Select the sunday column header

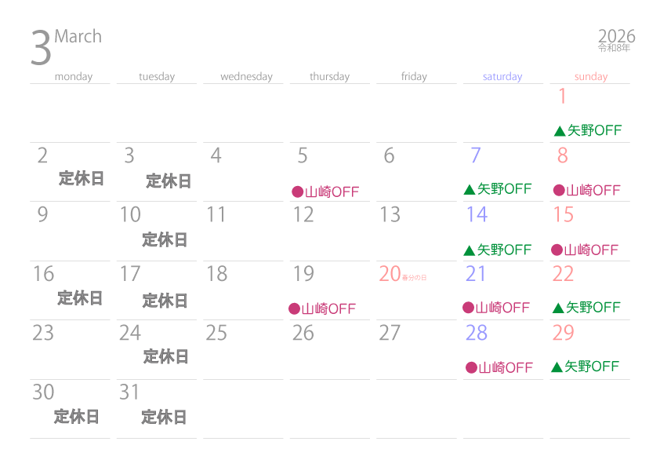pos(591,77)
